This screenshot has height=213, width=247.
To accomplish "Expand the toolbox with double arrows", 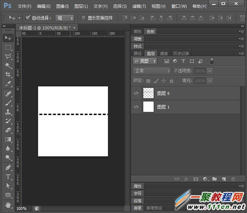I will [x=4, y=26].
